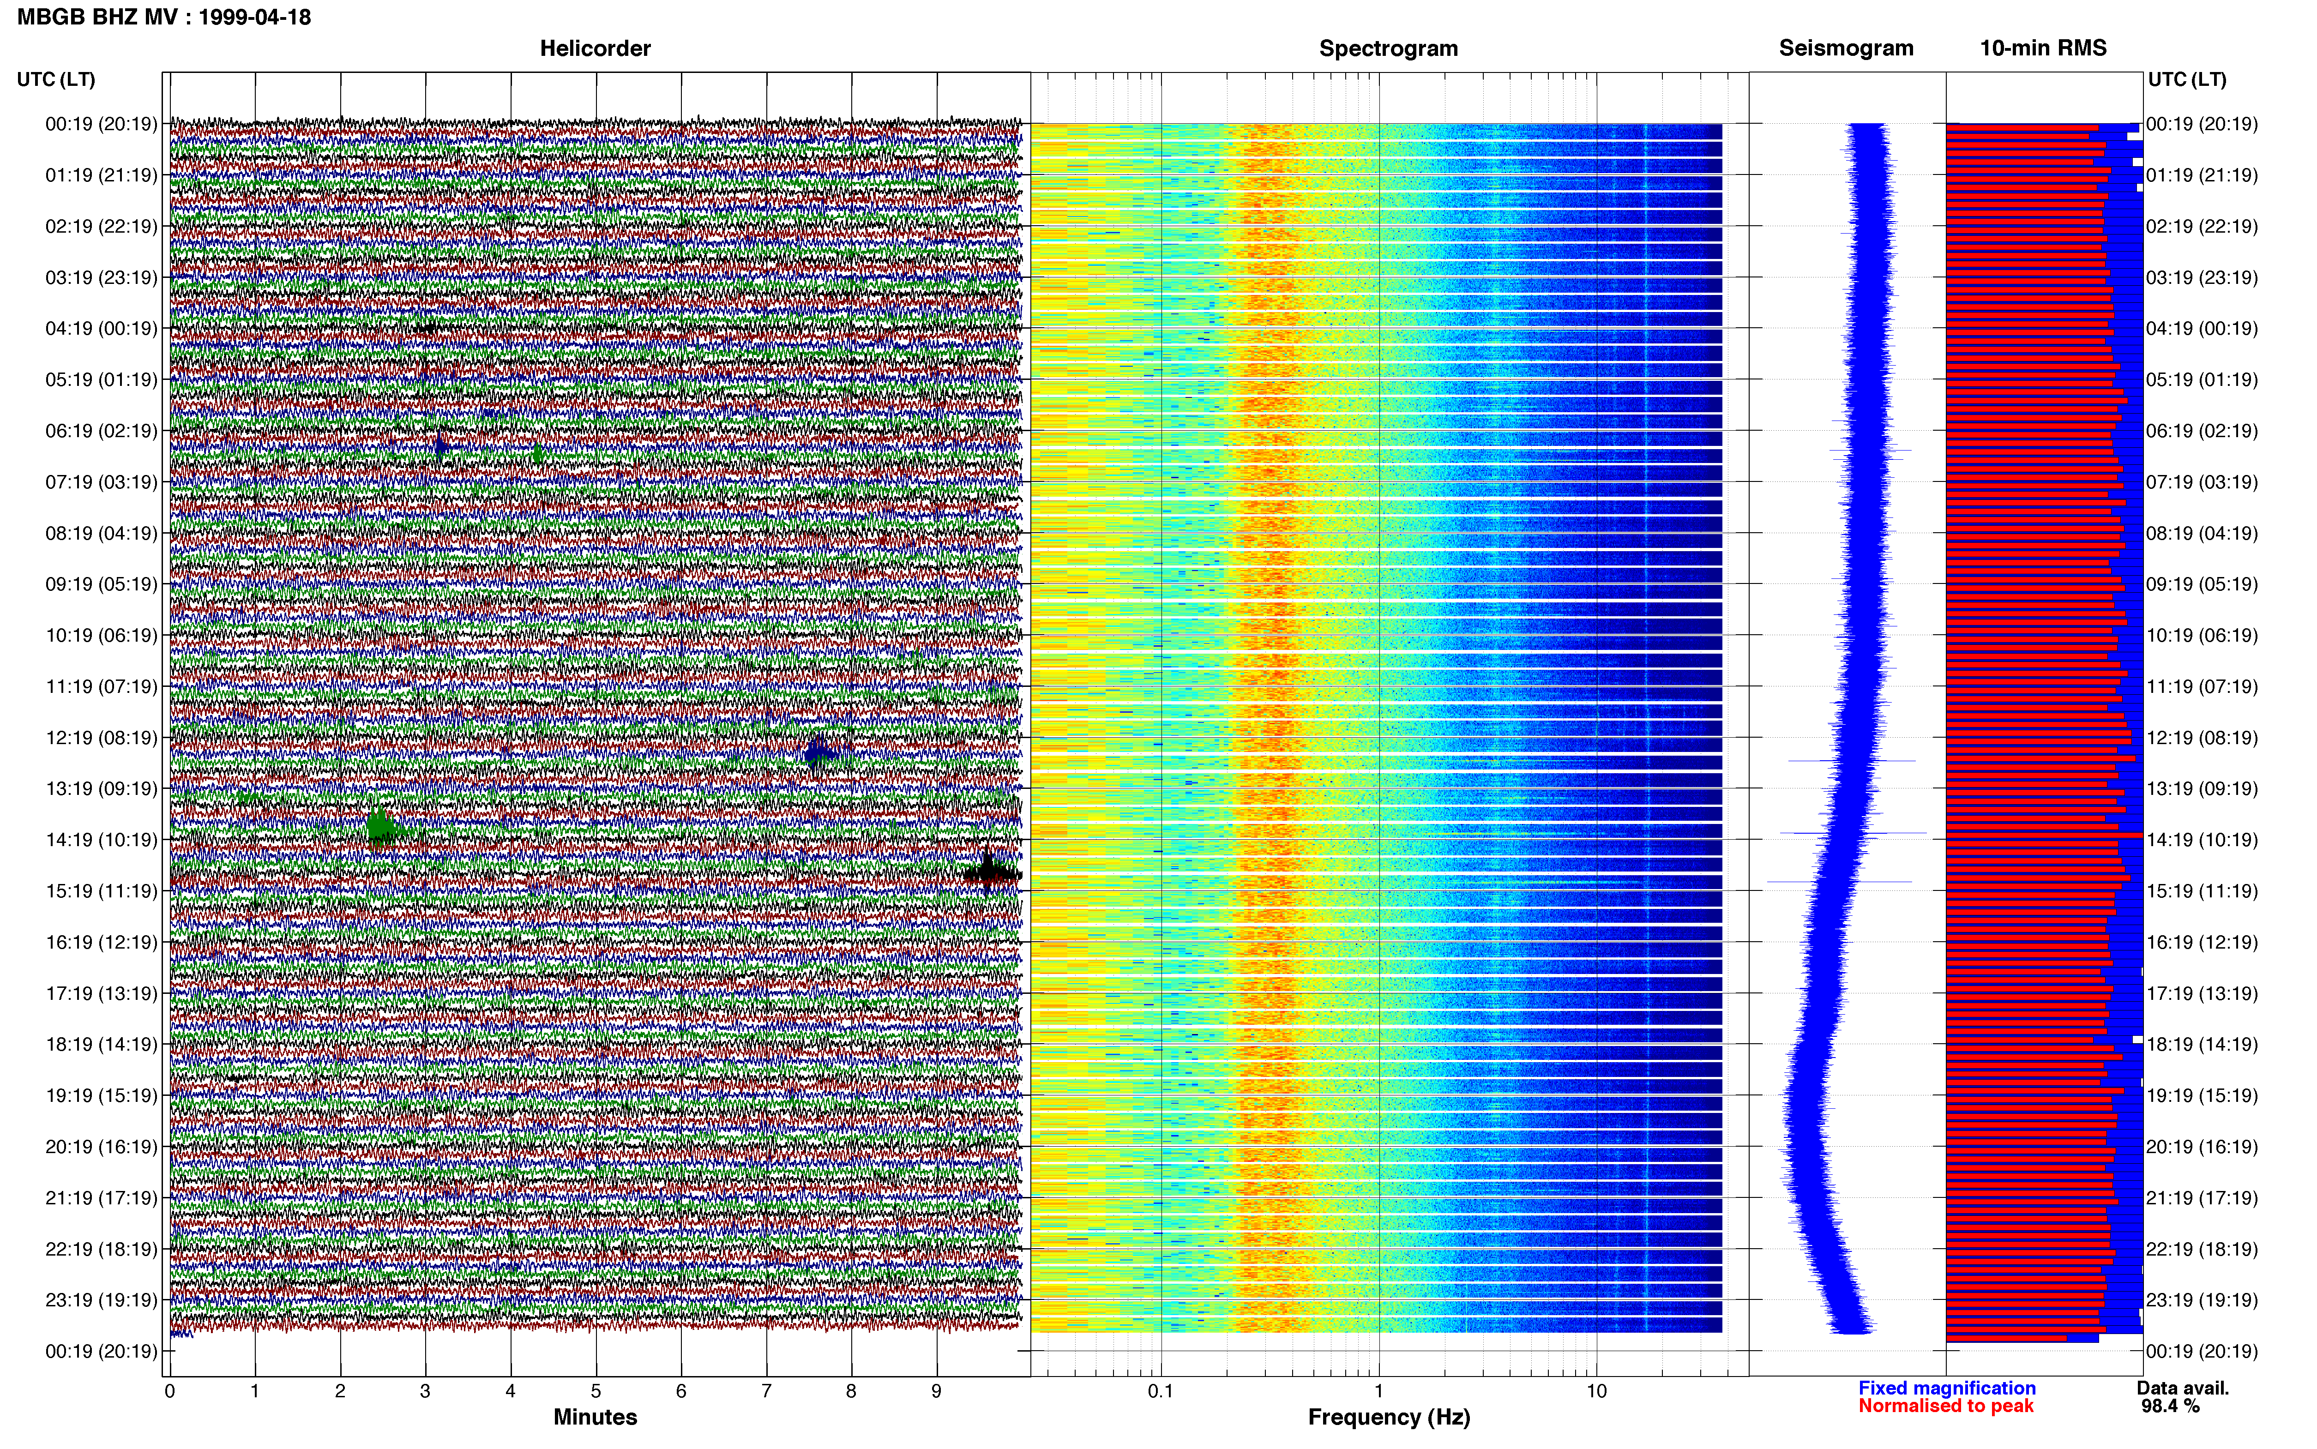Click left time label '18:19 (14:19)'
The width and height of the screenshot is (2317, 1449).
pyautogui.click(x=102, y=1044)
